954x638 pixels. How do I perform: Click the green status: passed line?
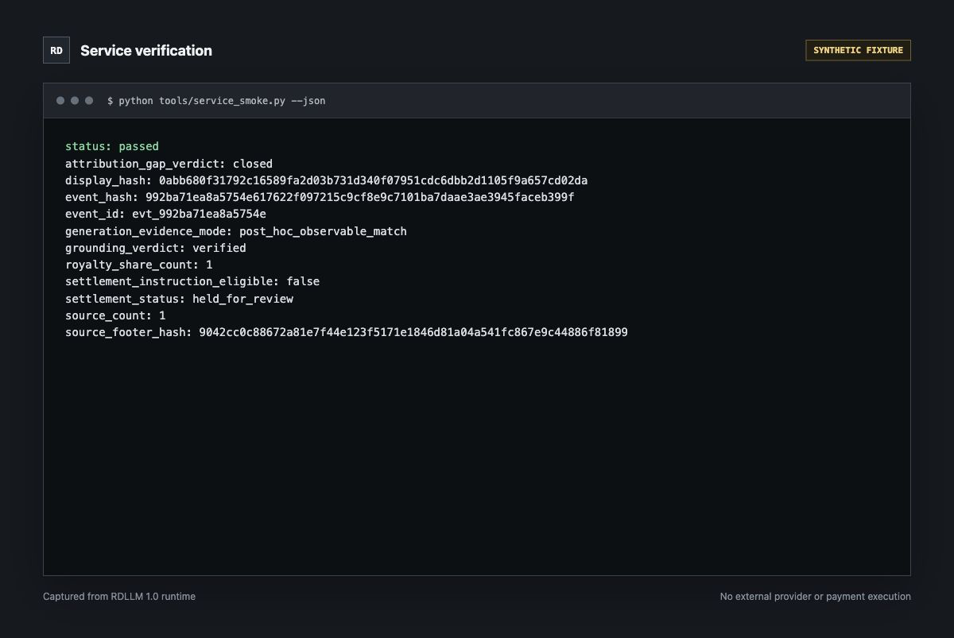point(112,146)
